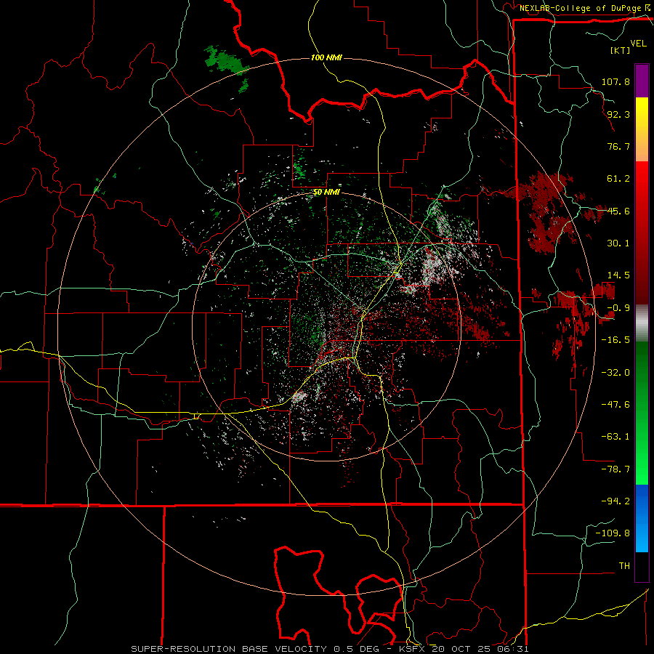Click the Super-Resolution Base Velocity caption
This screenshot has width=654, height=654.
[x=329, y=649]
